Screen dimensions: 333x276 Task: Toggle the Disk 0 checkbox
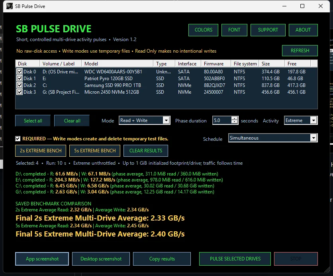coord(20,72)
